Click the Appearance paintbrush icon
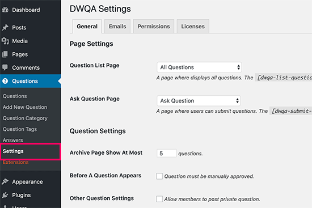Viewport: 312px width, 208px height. click(x=5, y=181)
